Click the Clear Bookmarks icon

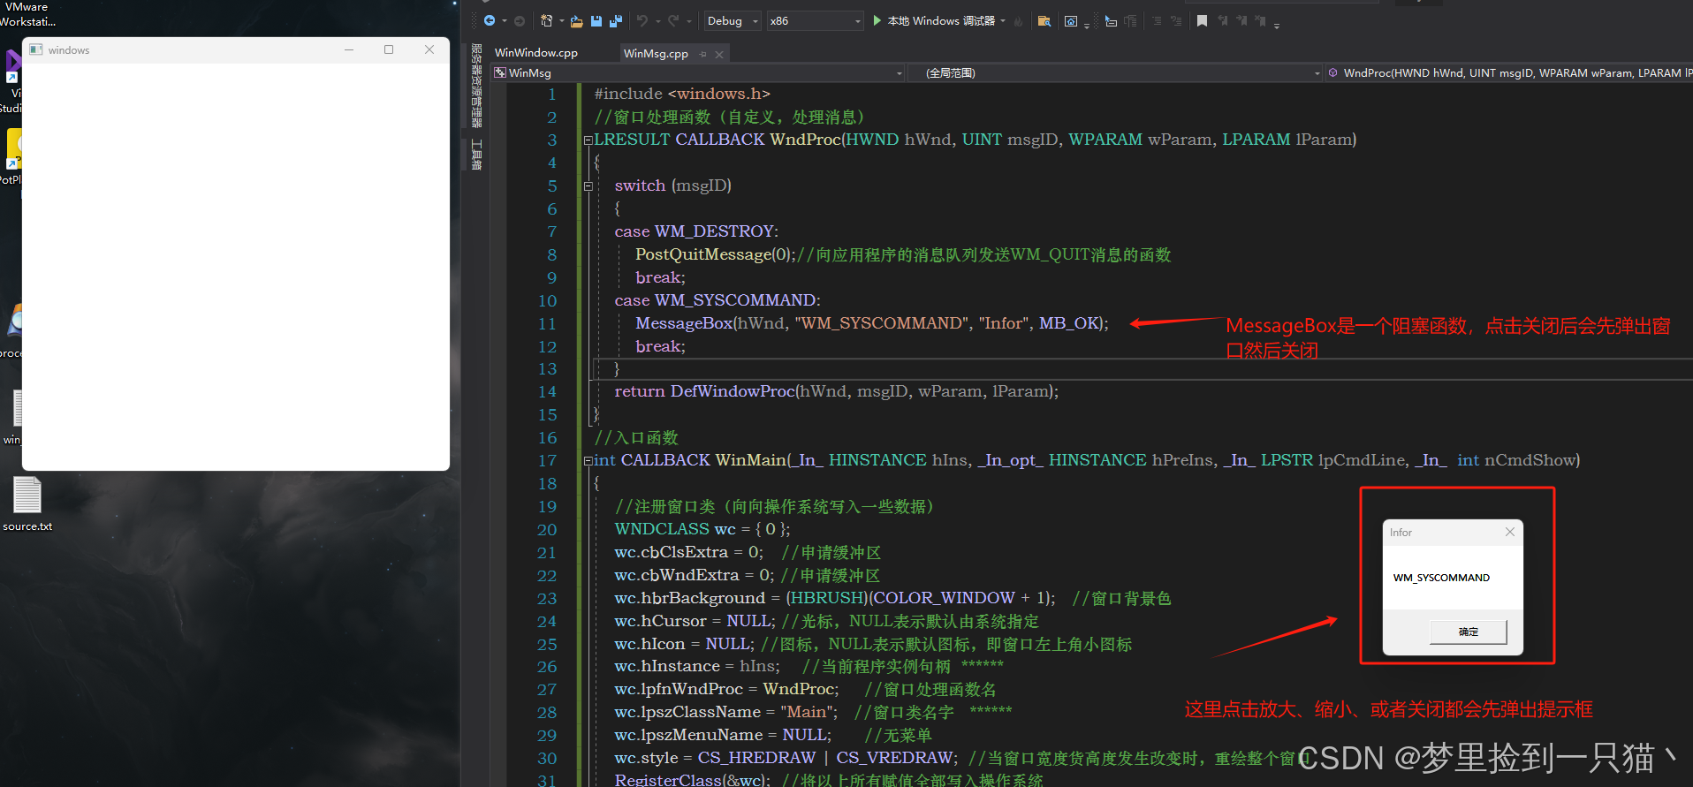[x=1260, y=20]
